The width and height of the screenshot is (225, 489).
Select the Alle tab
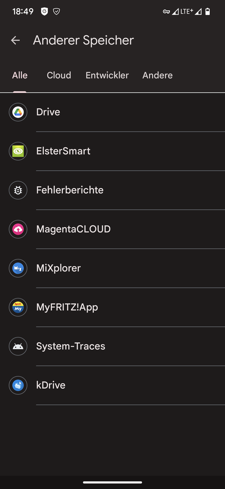pyautogui.click(x=19, y=75)
